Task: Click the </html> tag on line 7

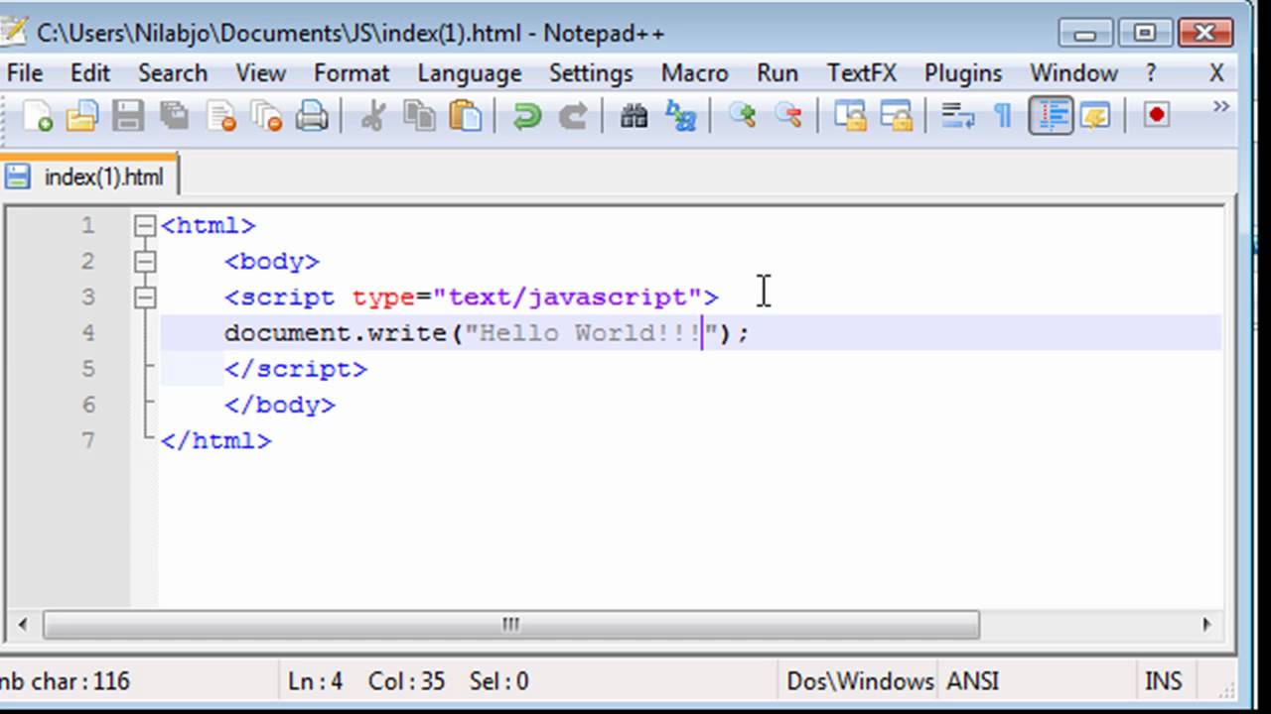Action: 216,440
